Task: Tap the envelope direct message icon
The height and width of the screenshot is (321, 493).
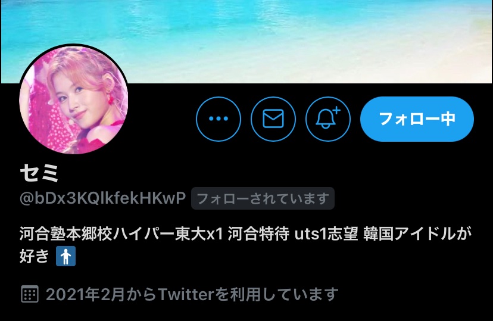Action: coord(273,119)
